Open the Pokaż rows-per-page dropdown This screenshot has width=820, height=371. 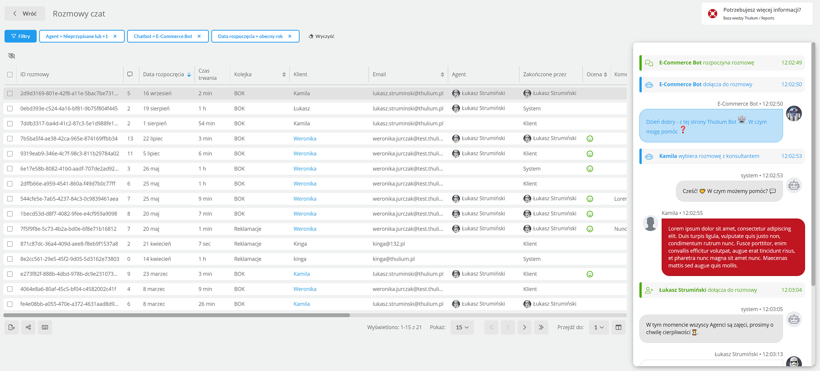click(x=462, y=327)
